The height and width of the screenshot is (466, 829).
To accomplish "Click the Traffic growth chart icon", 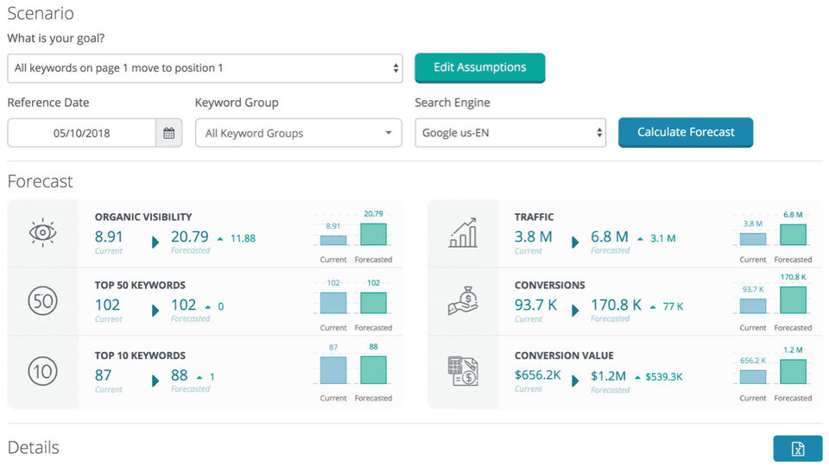I will [463, 233].
